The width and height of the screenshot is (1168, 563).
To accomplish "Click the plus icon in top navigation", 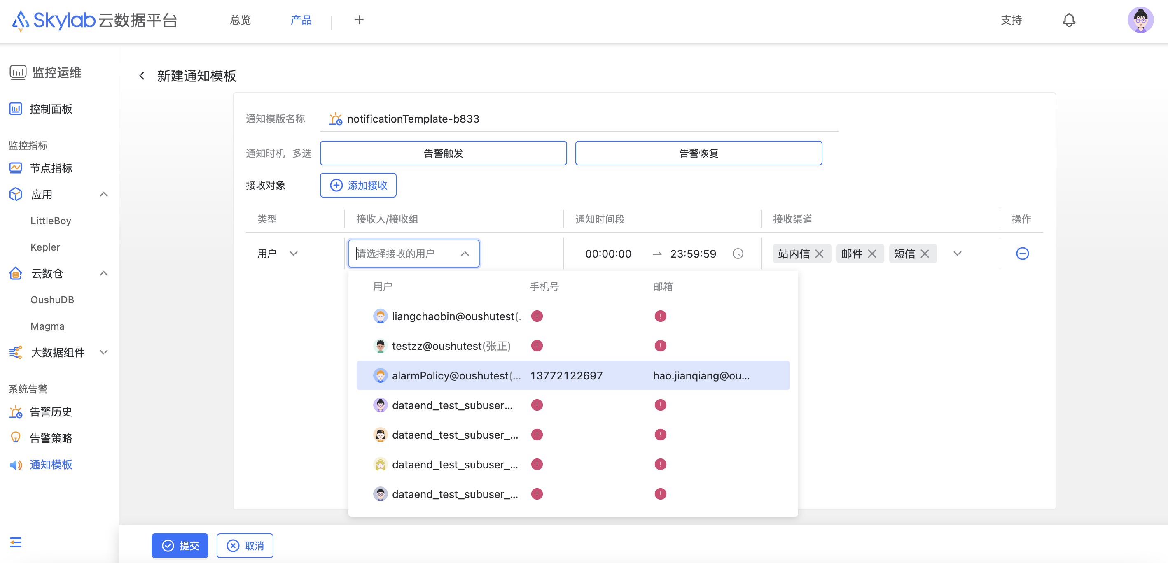I will point(359,20).
